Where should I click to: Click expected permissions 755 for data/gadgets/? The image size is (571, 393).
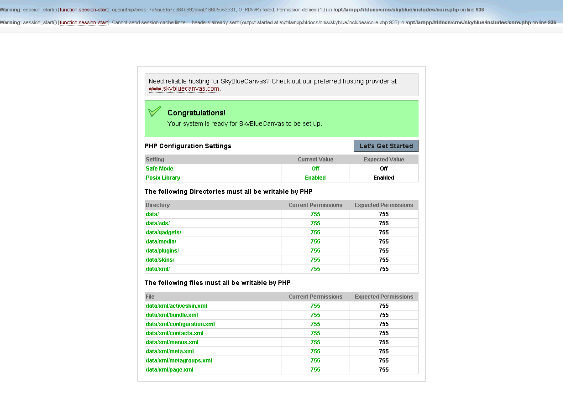click(x=384, y=233)
